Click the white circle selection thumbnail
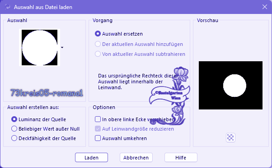This screenshot has height=168, width=272. pyautogui.click(x=40, y=48)
